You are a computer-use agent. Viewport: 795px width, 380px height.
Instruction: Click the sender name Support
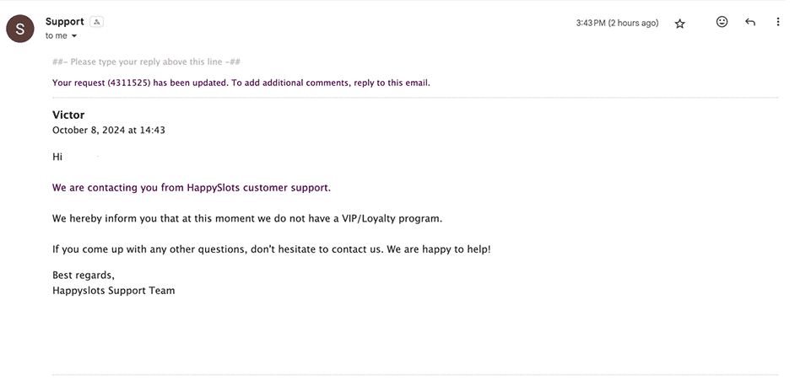(64, 21)
